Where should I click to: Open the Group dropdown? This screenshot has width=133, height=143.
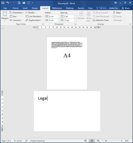(118, 16)
